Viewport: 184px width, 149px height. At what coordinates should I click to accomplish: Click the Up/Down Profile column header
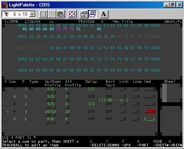pos(53,83)
